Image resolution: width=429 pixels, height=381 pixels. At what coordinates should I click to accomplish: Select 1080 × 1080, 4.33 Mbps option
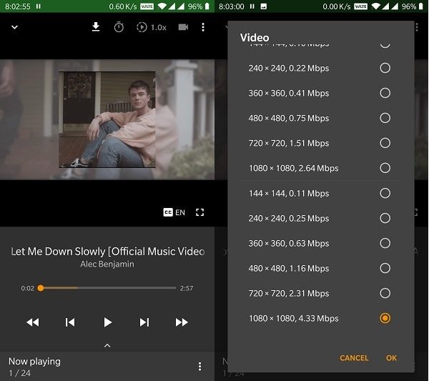(x=320, y=318)
